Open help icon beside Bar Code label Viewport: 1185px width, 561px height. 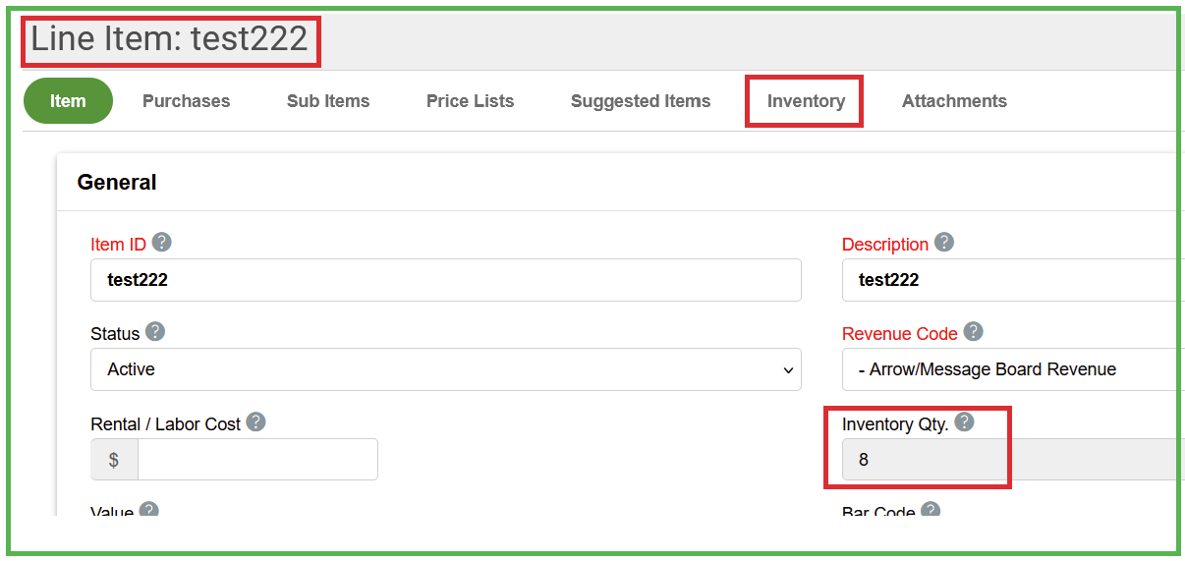coord(931,511)
